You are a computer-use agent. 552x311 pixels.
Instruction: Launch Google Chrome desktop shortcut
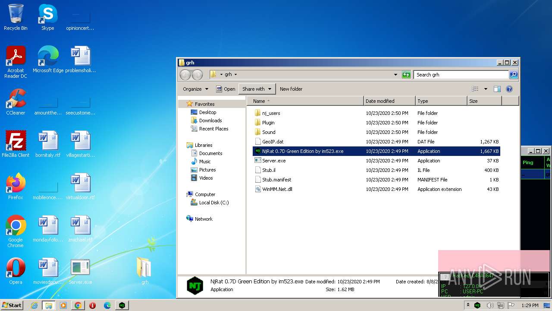[x=16, y=232]
